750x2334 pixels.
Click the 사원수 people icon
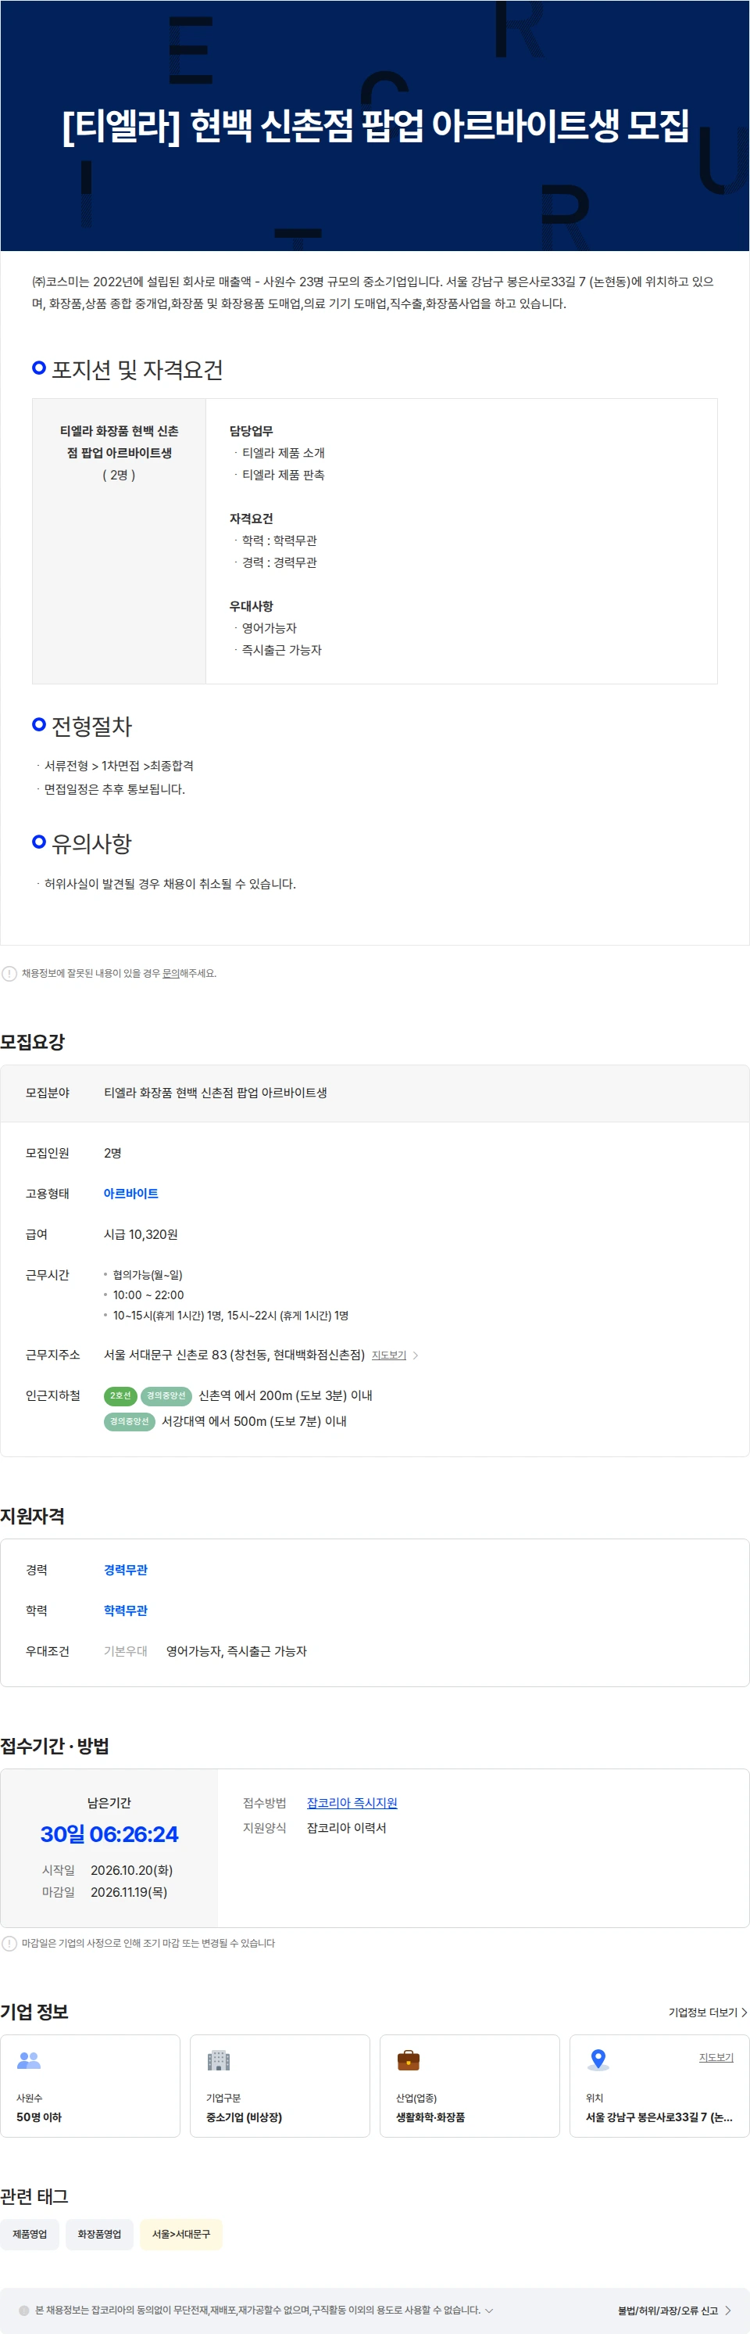click(29, 2059)
